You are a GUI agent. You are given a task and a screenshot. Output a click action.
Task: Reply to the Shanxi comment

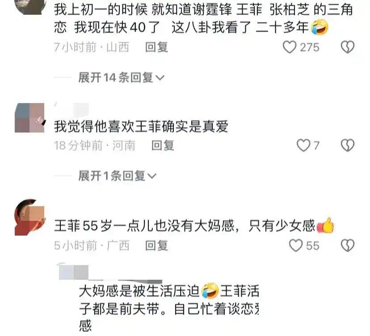tap(156, 47)
